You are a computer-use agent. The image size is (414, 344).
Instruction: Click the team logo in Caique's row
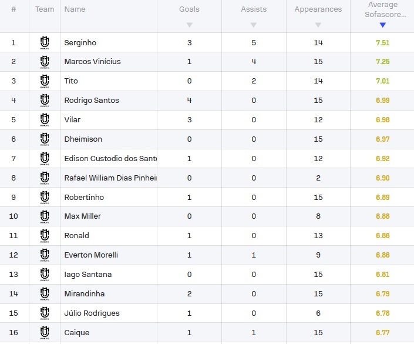click(45, 333)
